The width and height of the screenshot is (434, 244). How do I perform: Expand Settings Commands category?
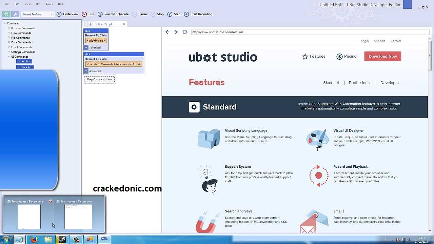tap(9, 52)
